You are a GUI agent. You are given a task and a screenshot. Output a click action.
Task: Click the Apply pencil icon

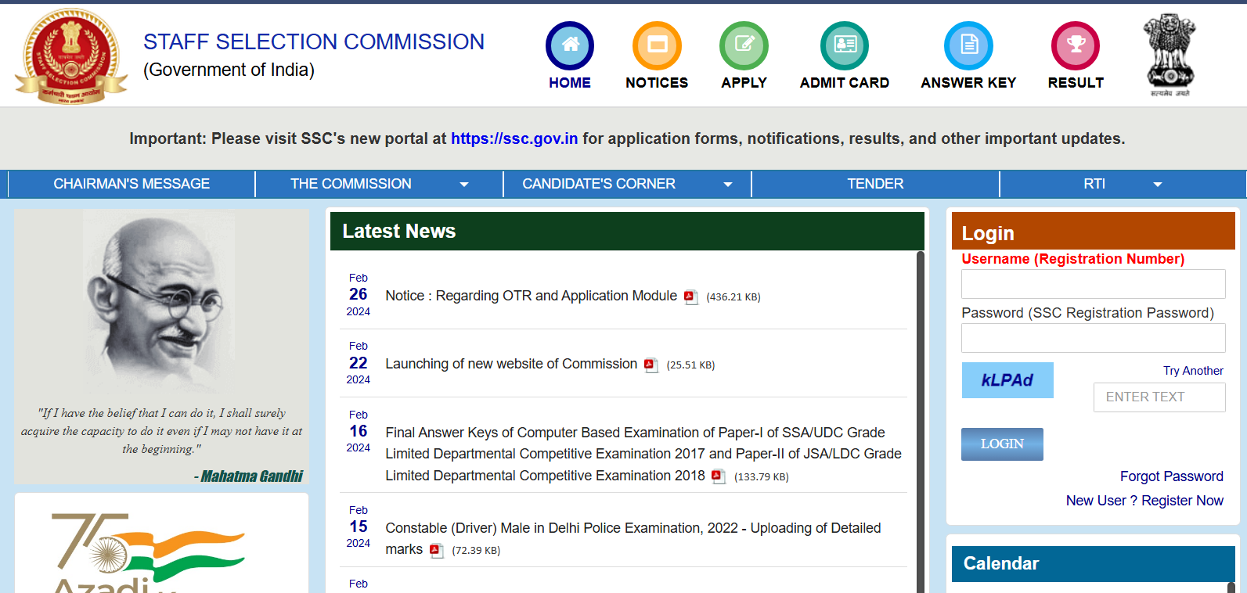(744, 45)
